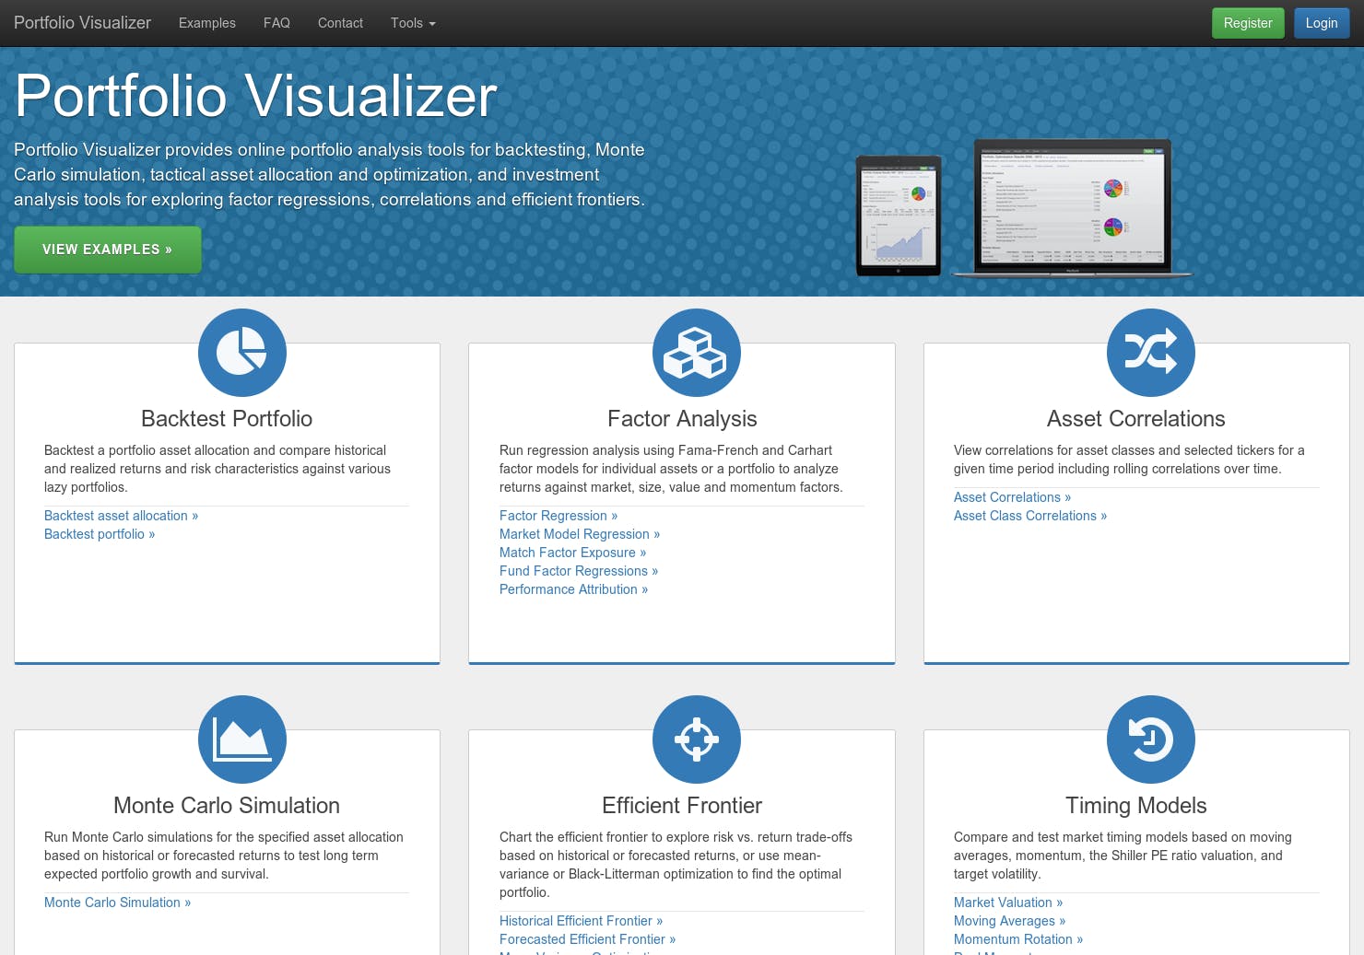Open the Asset Correlations » link
The height and width of the screenshot is (955, 1364).
(x=1013, y=497)
